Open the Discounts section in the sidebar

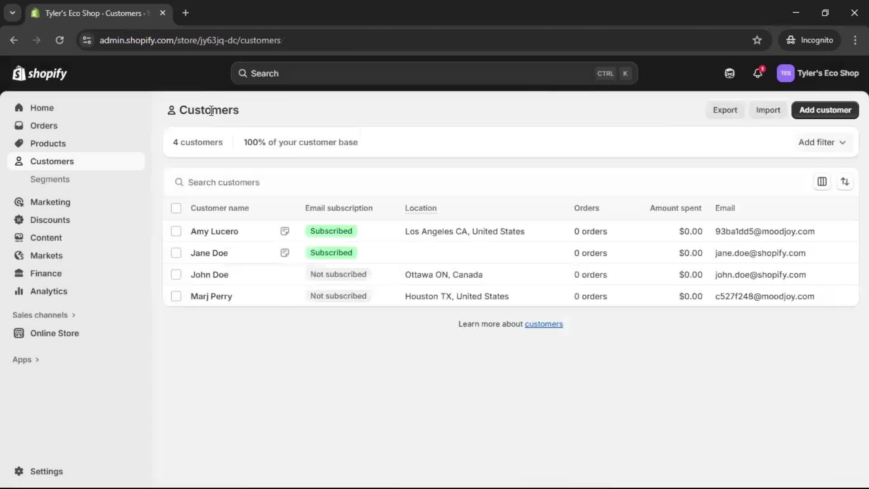(50, 220)
